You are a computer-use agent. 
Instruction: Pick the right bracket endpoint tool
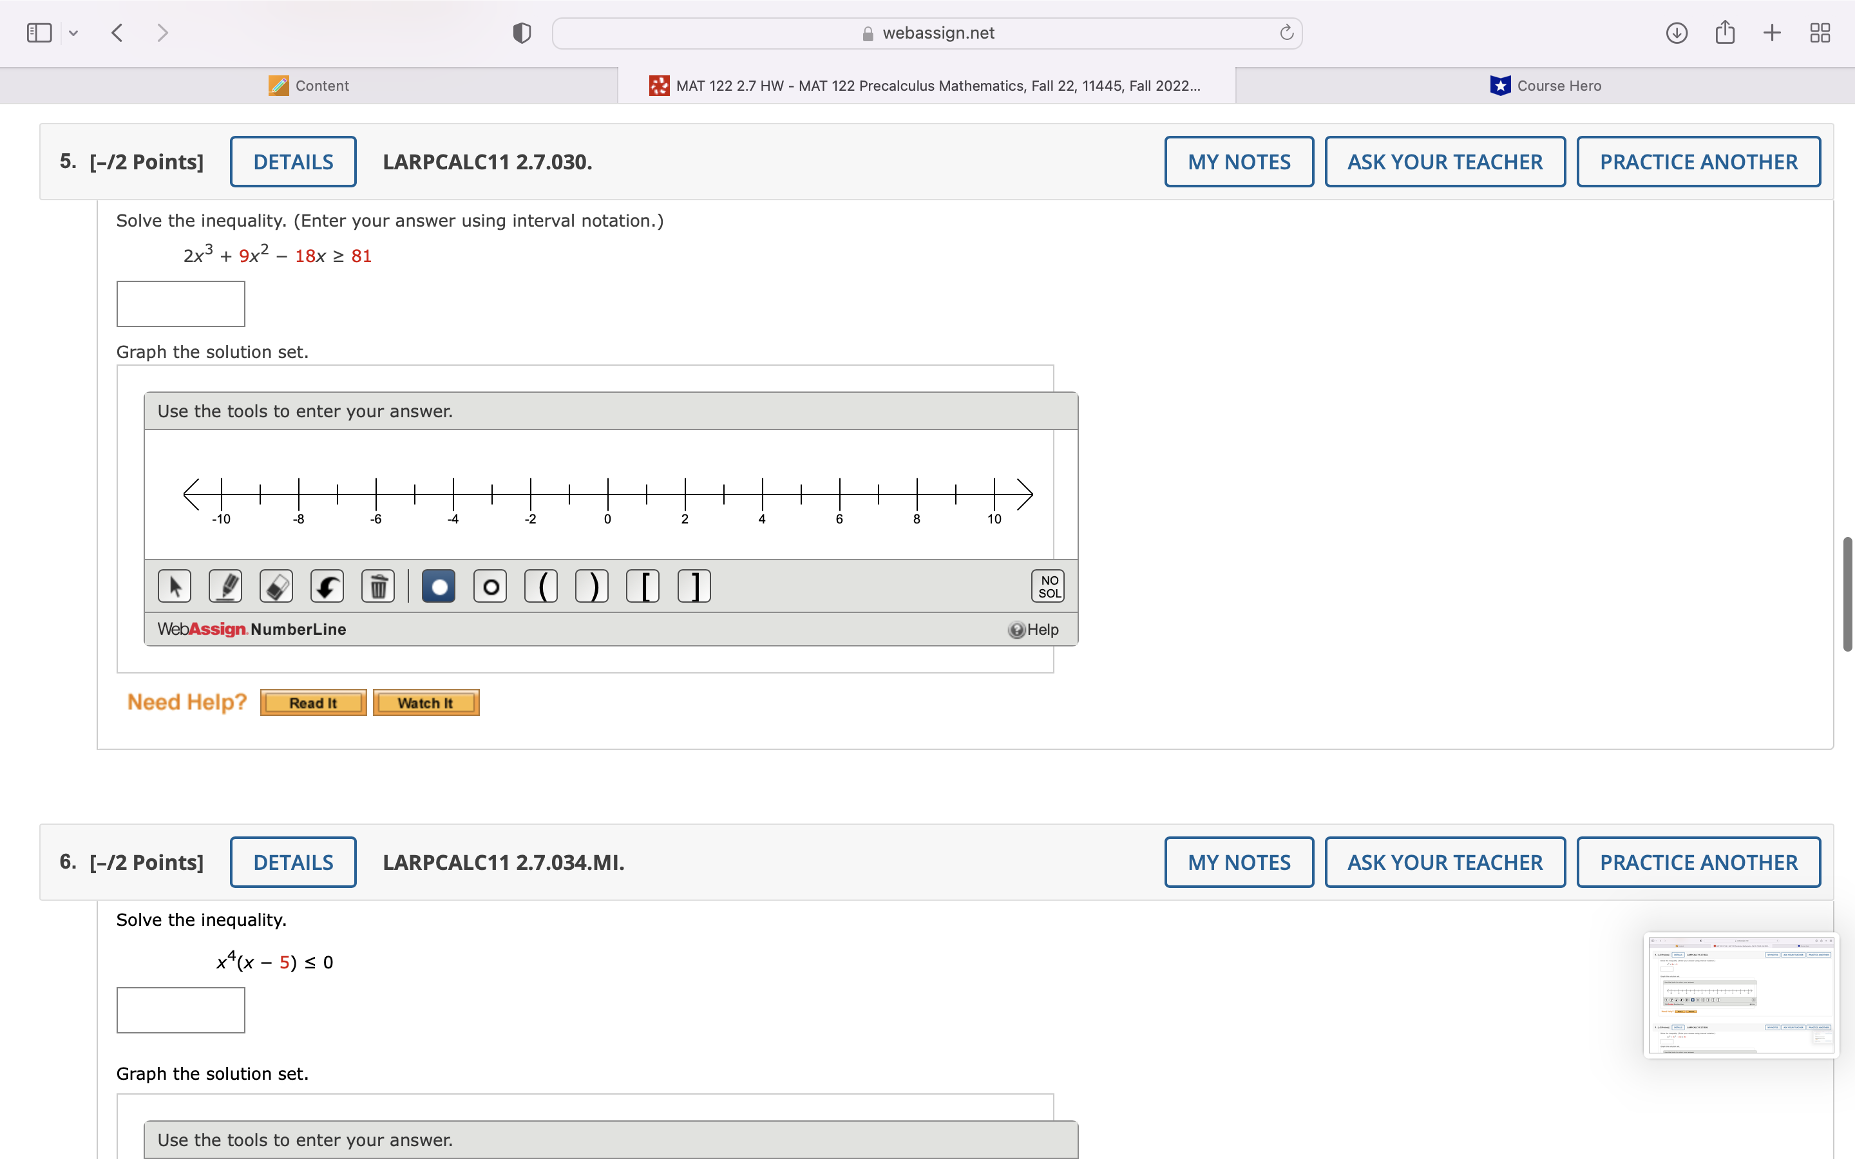[694, 587]
